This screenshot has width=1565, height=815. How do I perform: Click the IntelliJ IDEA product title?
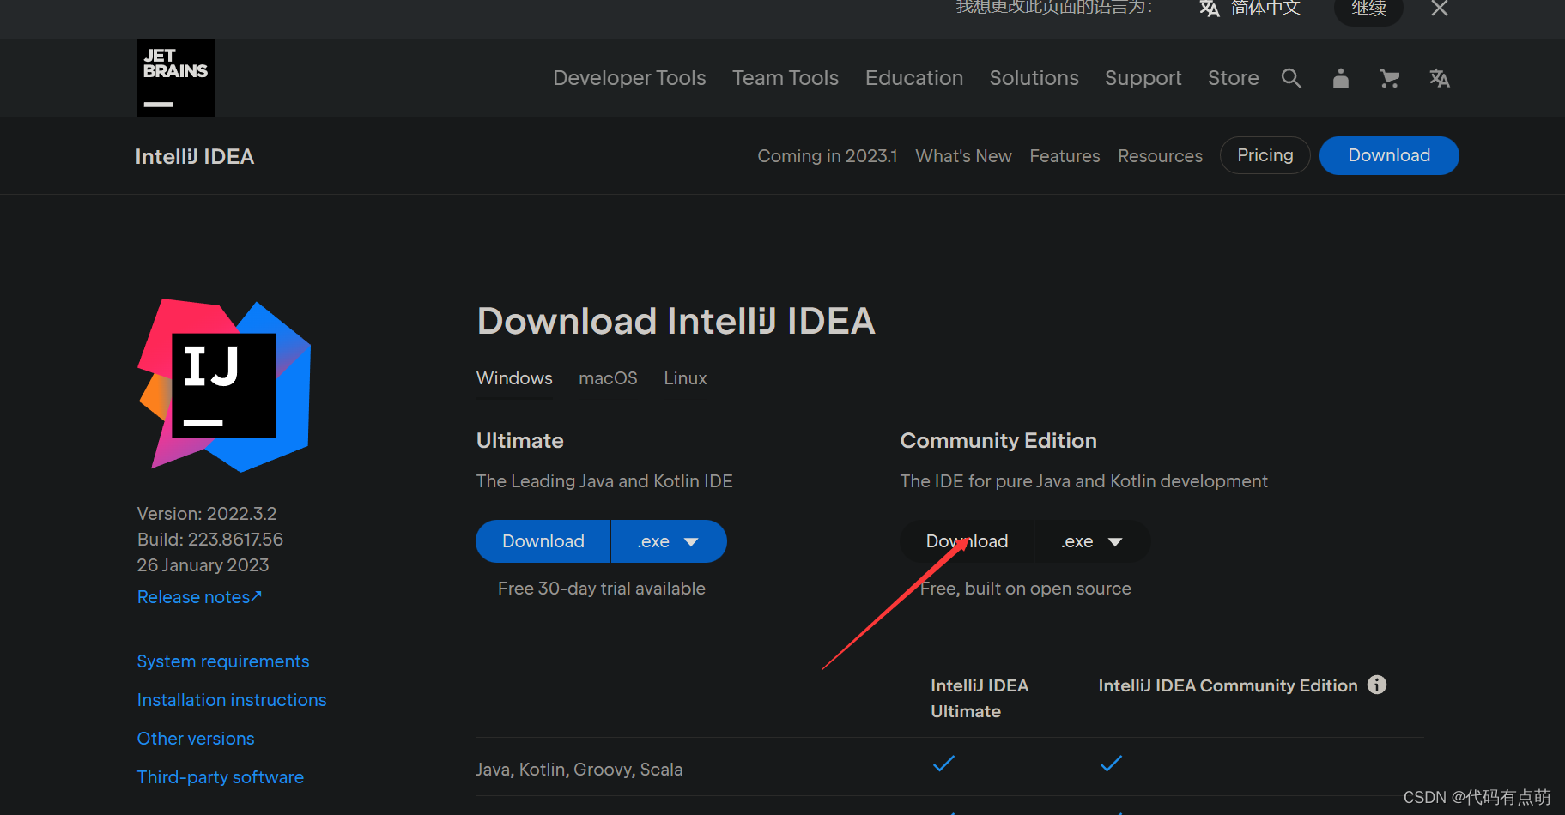[195, 156]
